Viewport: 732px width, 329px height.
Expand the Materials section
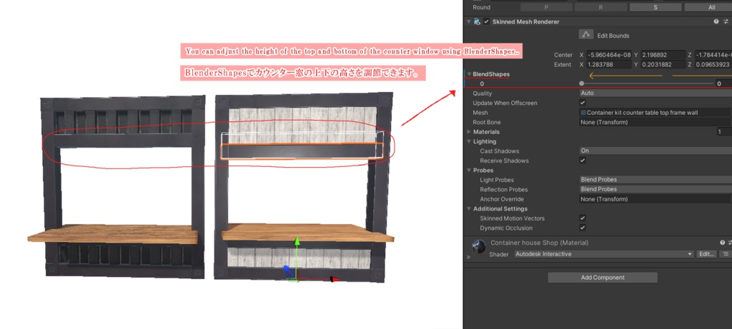(x=469, y=132)
